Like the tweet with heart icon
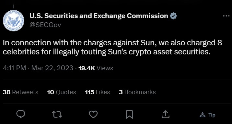 pos(93,115)
